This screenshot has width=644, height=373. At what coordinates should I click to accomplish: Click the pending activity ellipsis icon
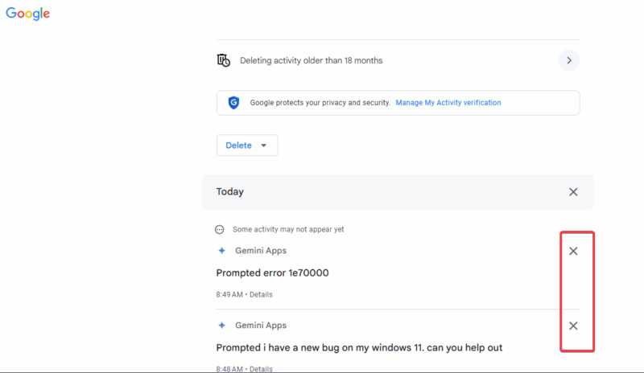tap(219, 229)
